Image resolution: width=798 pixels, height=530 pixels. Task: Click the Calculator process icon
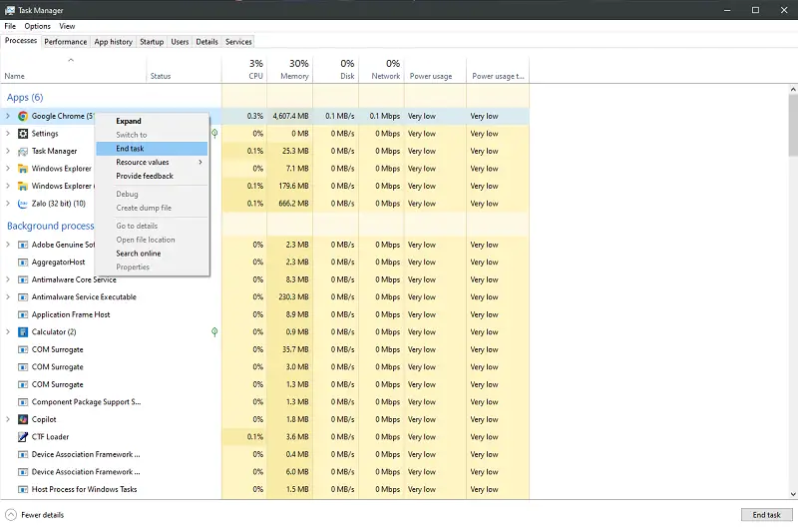point(23,332)
